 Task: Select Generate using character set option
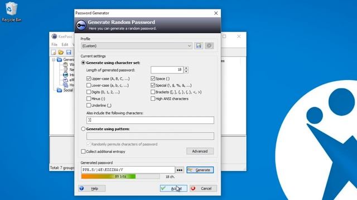[x=83, y=63]
